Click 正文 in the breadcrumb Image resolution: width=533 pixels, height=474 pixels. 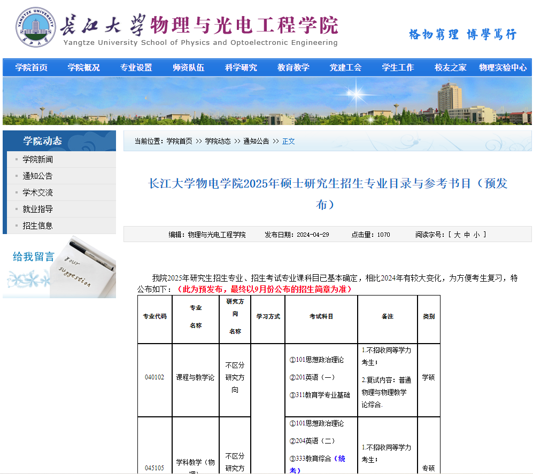point(288,142)
